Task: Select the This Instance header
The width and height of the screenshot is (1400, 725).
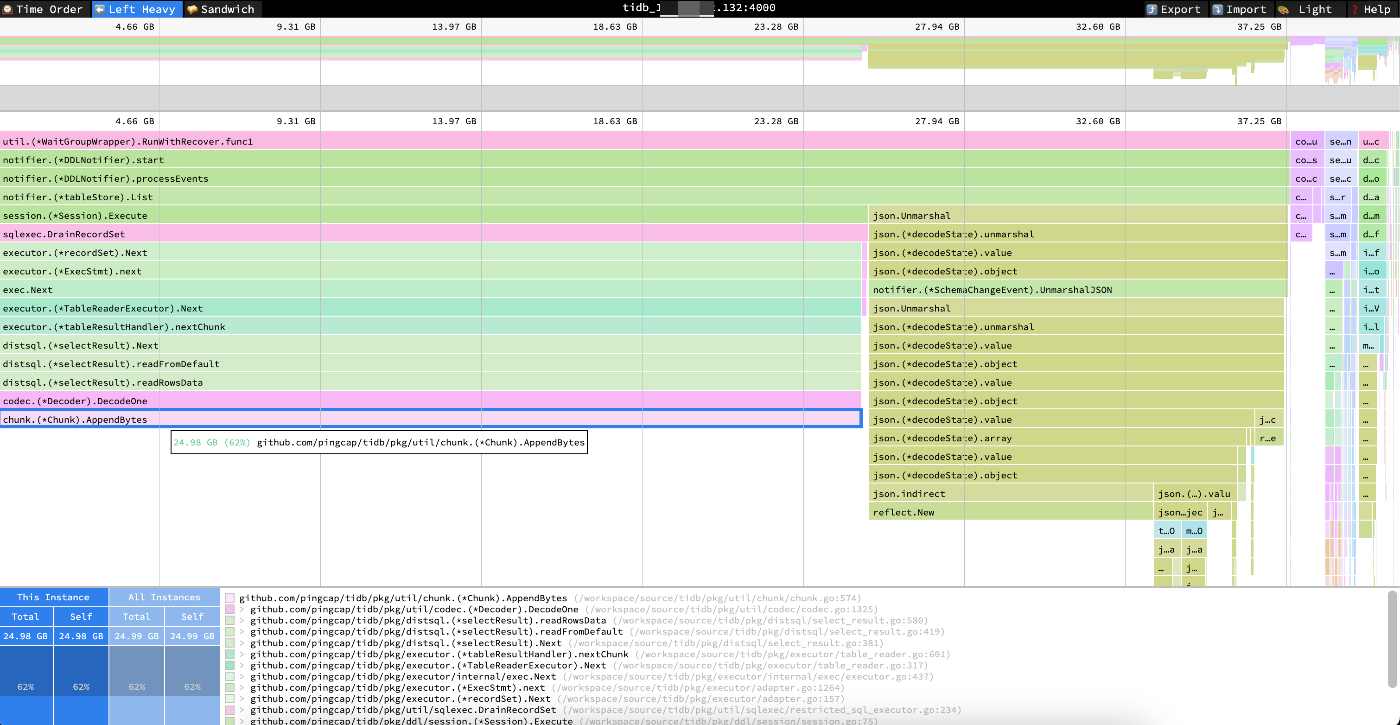Action: coord(53,597)
